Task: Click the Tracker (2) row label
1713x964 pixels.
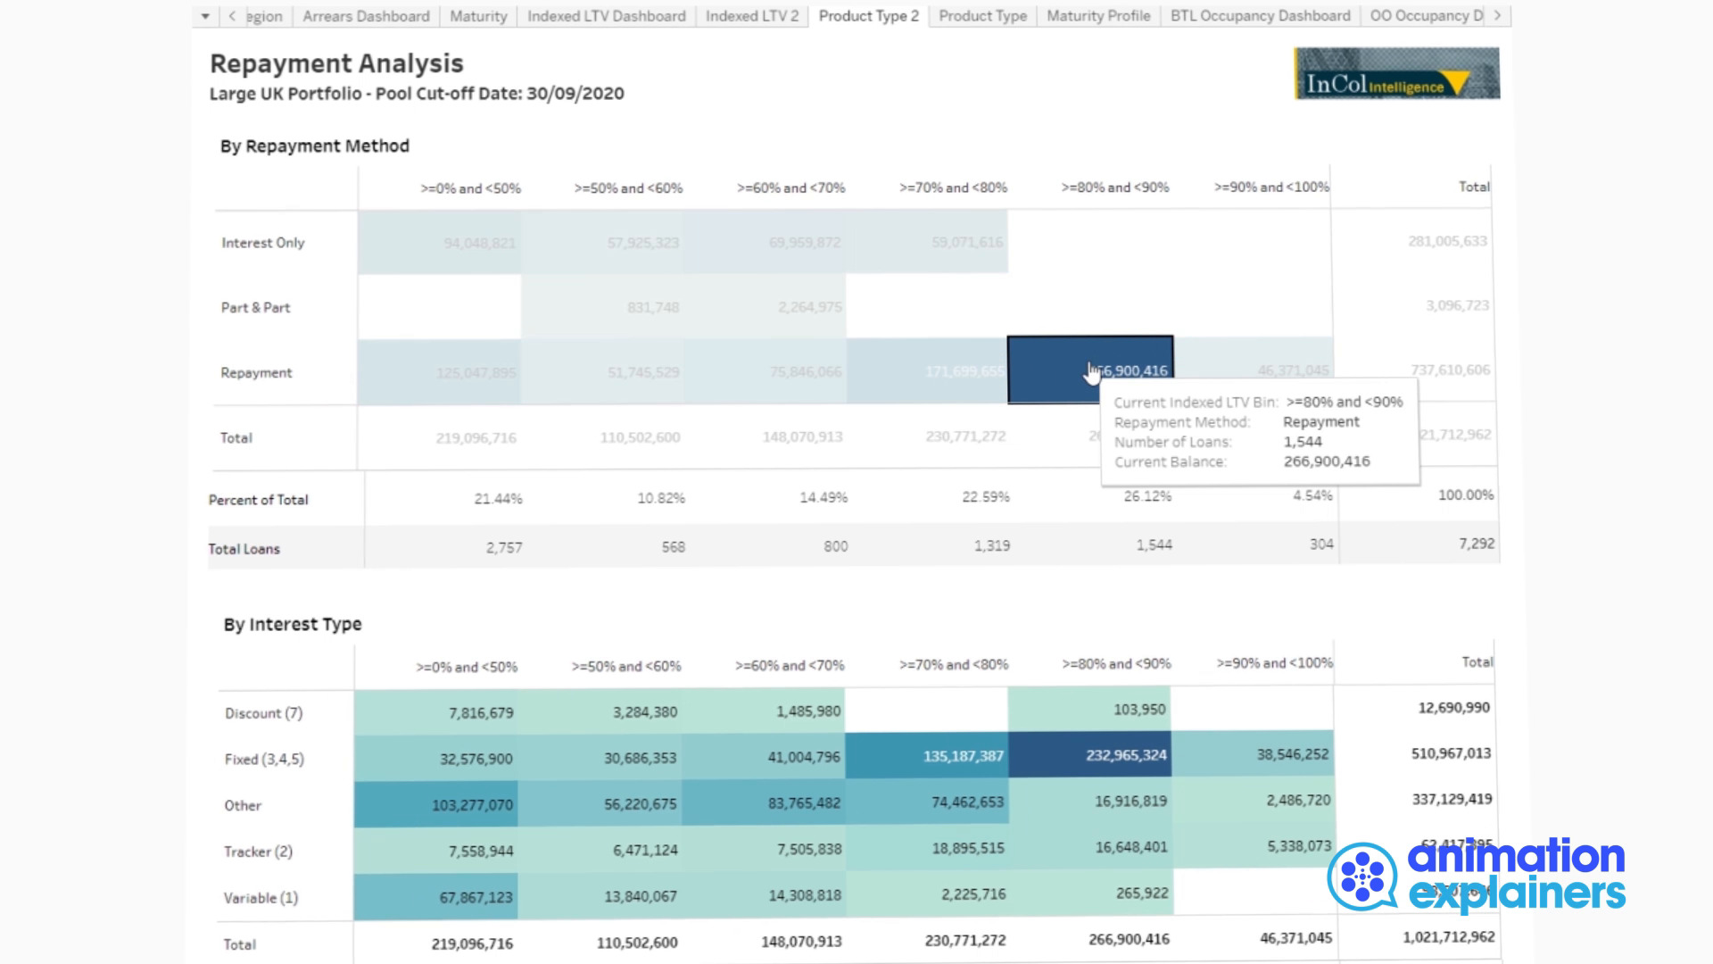Action: click(258, 852)
